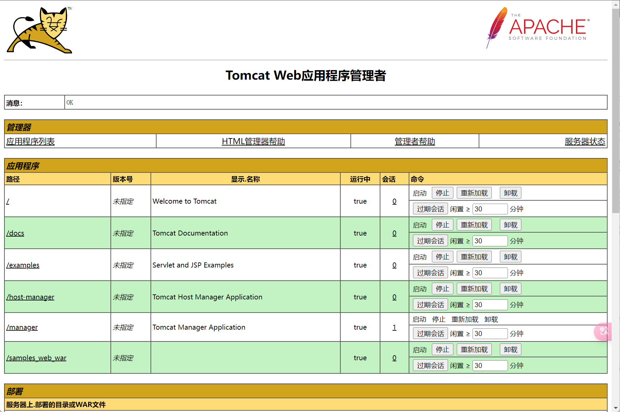Reload the /host-manager application

474,289
